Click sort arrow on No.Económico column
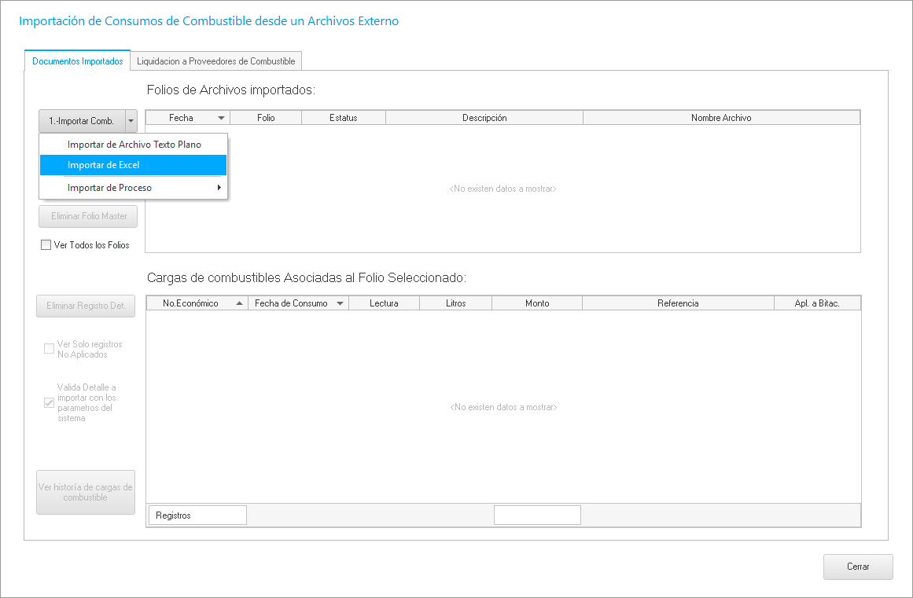Viewport: 913px width, 598px height. tap(239, 303)
